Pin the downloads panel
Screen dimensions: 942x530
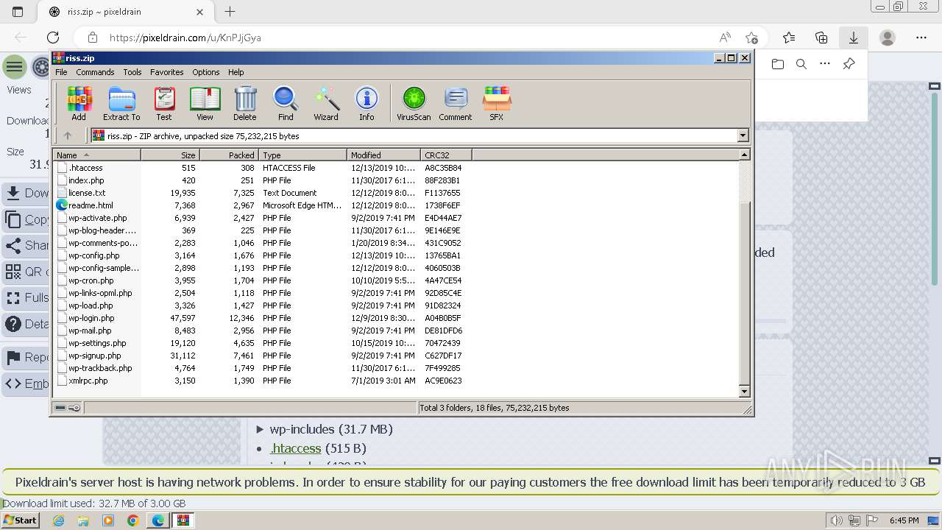click(849, 64)
